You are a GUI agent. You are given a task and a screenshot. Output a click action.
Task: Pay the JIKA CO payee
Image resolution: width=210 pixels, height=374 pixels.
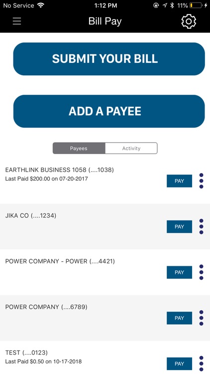(x=179, y=226)
